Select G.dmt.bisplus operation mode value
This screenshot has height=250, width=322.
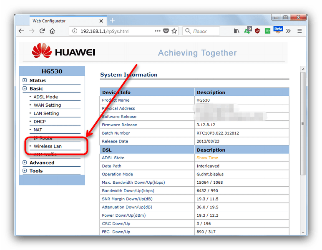(210, 174)
